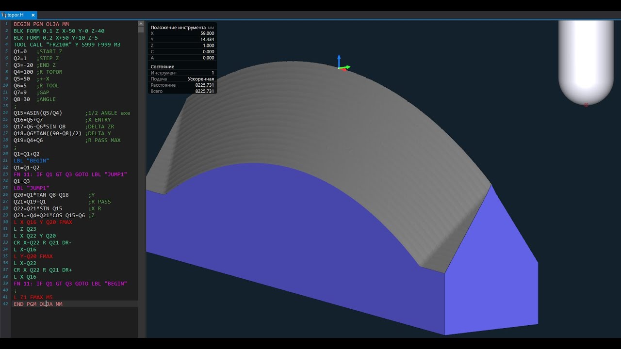
Task: Click the 'Расстояние' row value 8225.731
Action: (205, 85)
